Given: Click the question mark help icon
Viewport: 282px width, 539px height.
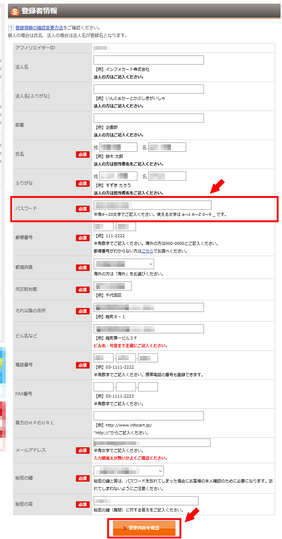Looking at the screenshot, I should point(11,28).
